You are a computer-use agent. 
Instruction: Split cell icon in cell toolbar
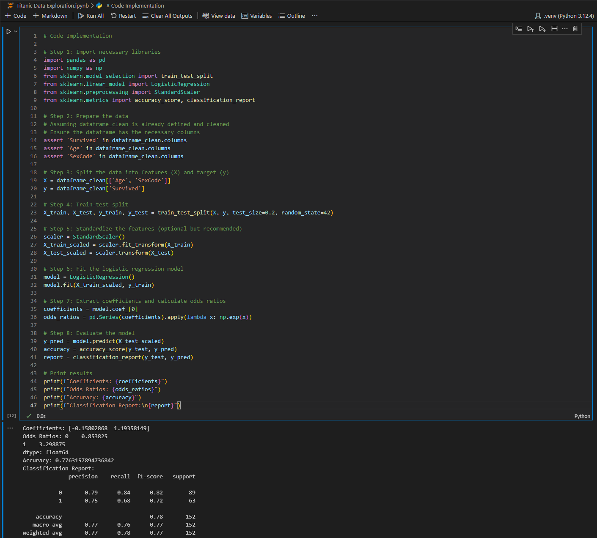(x=554, y=29)
